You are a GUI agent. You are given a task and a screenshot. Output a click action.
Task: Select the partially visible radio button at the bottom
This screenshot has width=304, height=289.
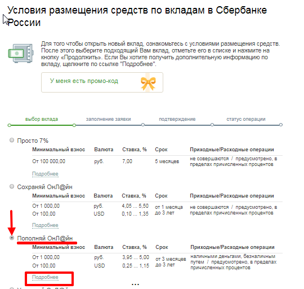pos(12,288)
